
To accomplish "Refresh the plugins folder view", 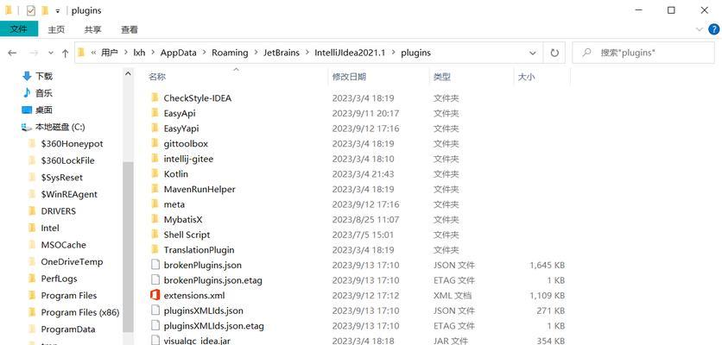I will point(554,53).
